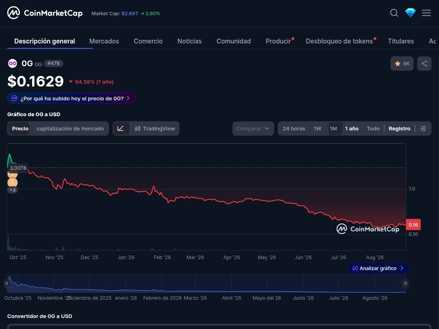This screenshot has width=439, height=329.
Task: Click the Aug '26 axis label
Action: point(375,258)
